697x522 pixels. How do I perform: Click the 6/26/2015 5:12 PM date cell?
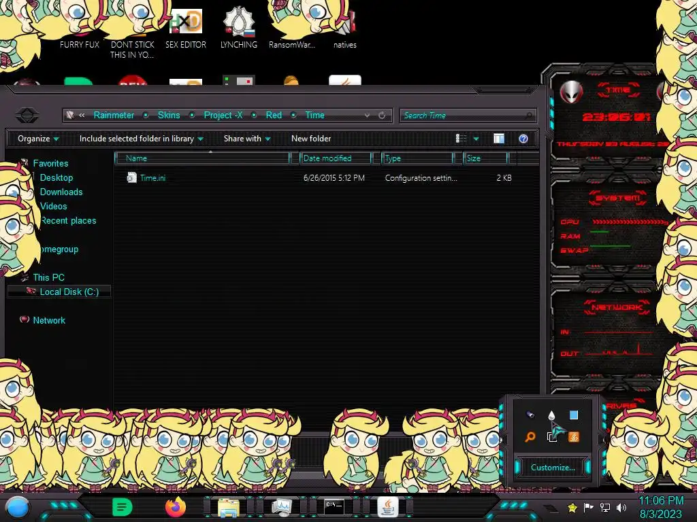(334, 178)
